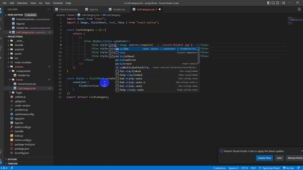Expand the assets folder
The width and height of the screenshot is (303, 170).
tap(9, 53)
